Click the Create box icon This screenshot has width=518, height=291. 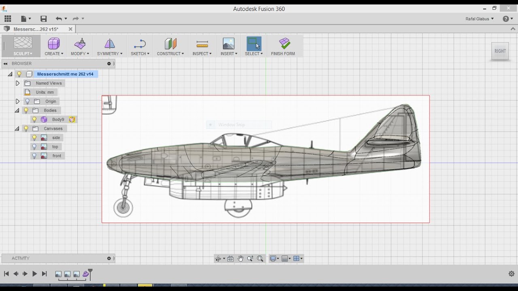click(54, 43)
